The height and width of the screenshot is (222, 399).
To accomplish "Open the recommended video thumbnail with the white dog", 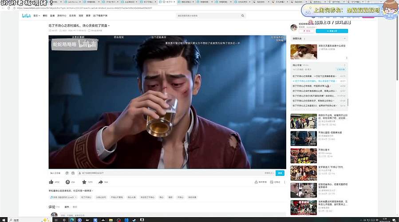I will [x=304, y=190].
